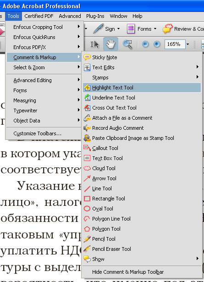Expand Enfocus PDF/X submenu
Screen dimensions: 204x282
pos(78,47)
